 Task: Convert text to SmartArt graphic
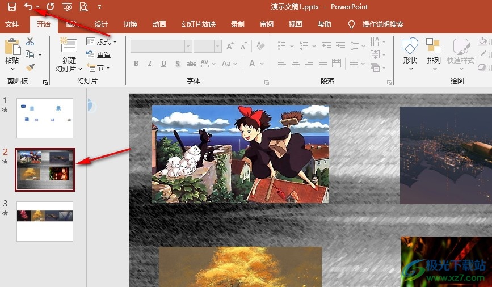pyautogui.click(x=378, y=67)
